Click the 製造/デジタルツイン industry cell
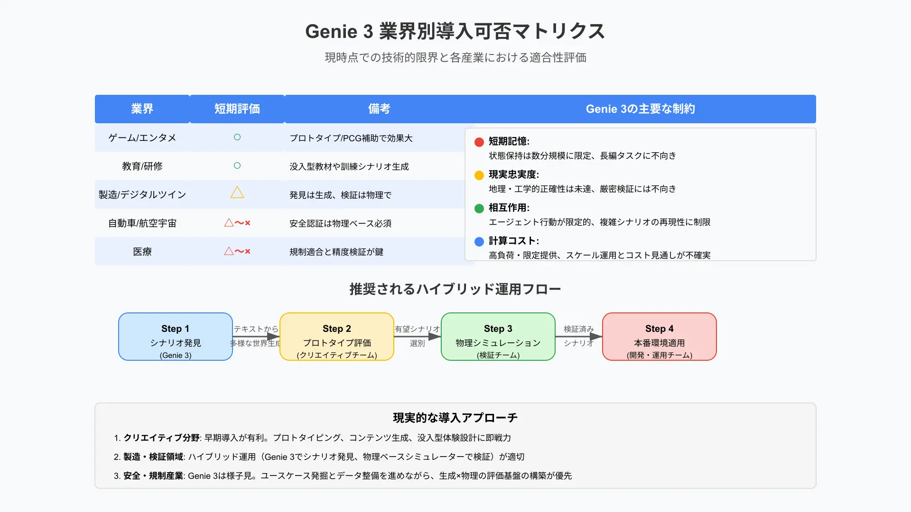Screen dimensions: 911x512 click(x=142, y=194)
